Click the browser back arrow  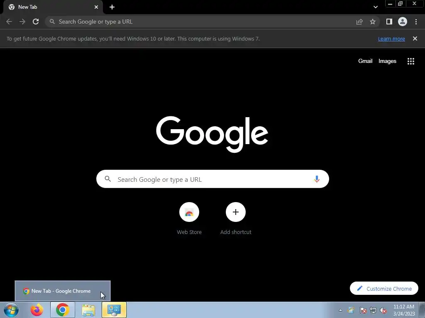pos(9,22)
